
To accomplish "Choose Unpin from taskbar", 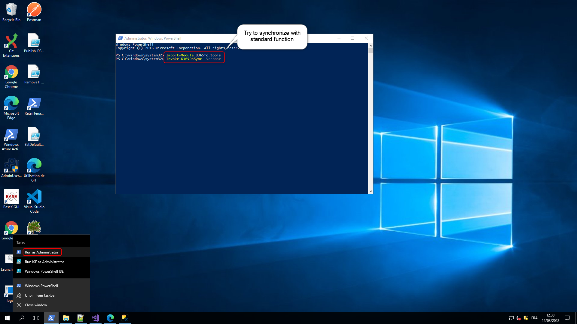I will tap(40, 295).
